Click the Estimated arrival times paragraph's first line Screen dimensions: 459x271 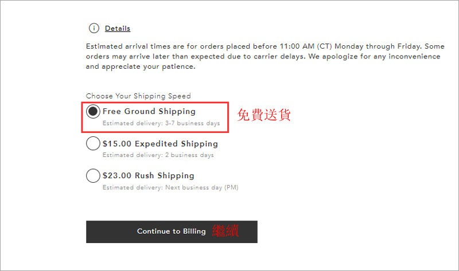(x=265, y=46)
